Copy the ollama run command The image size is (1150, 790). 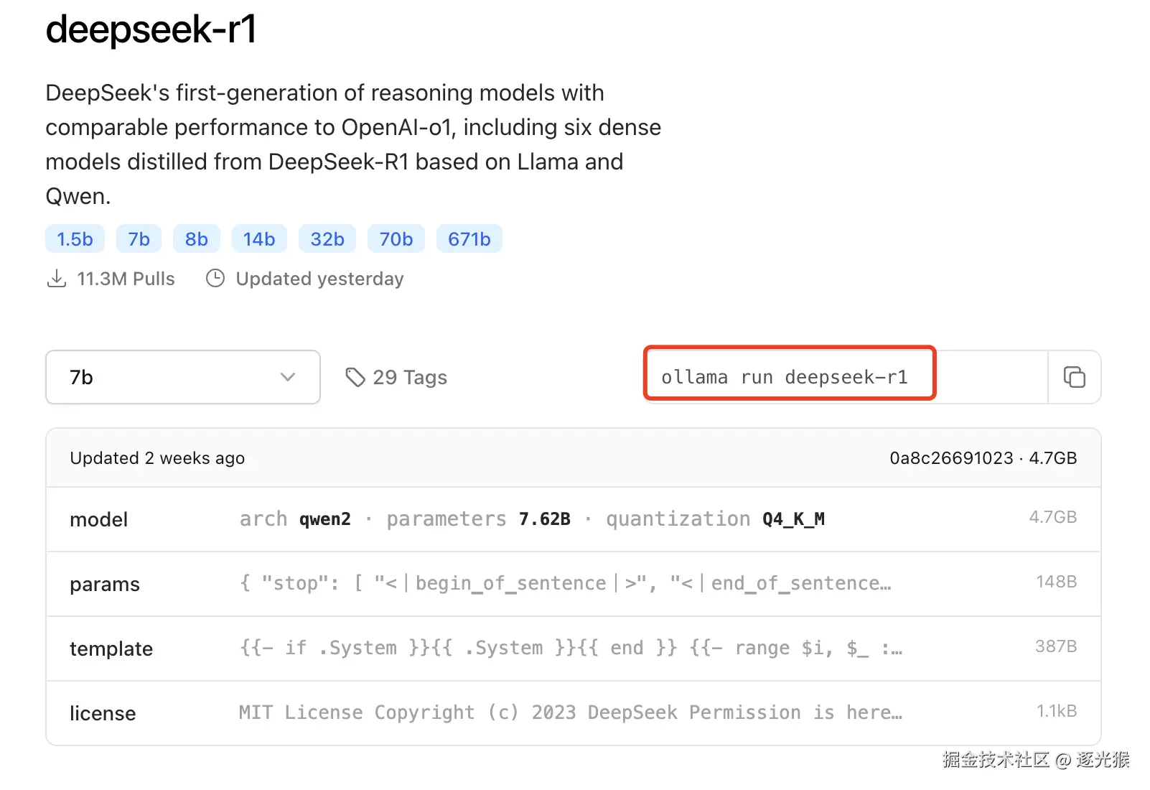(x=1074, y=377)
